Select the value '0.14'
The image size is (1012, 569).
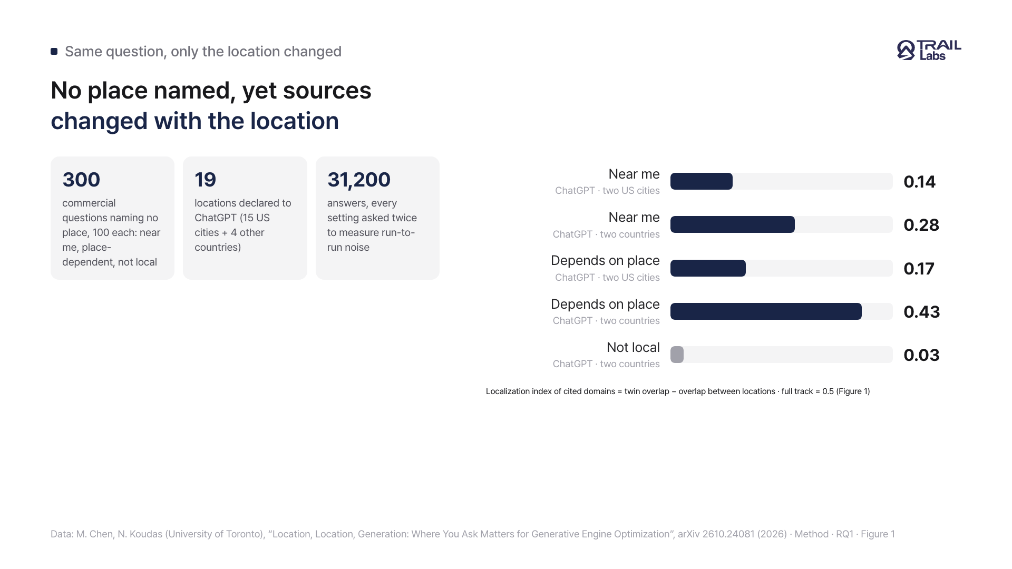click(919, 182)
